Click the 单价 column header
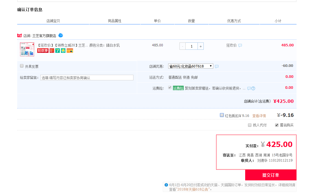This screenshot has width=316, height=195. click(157, 21)
